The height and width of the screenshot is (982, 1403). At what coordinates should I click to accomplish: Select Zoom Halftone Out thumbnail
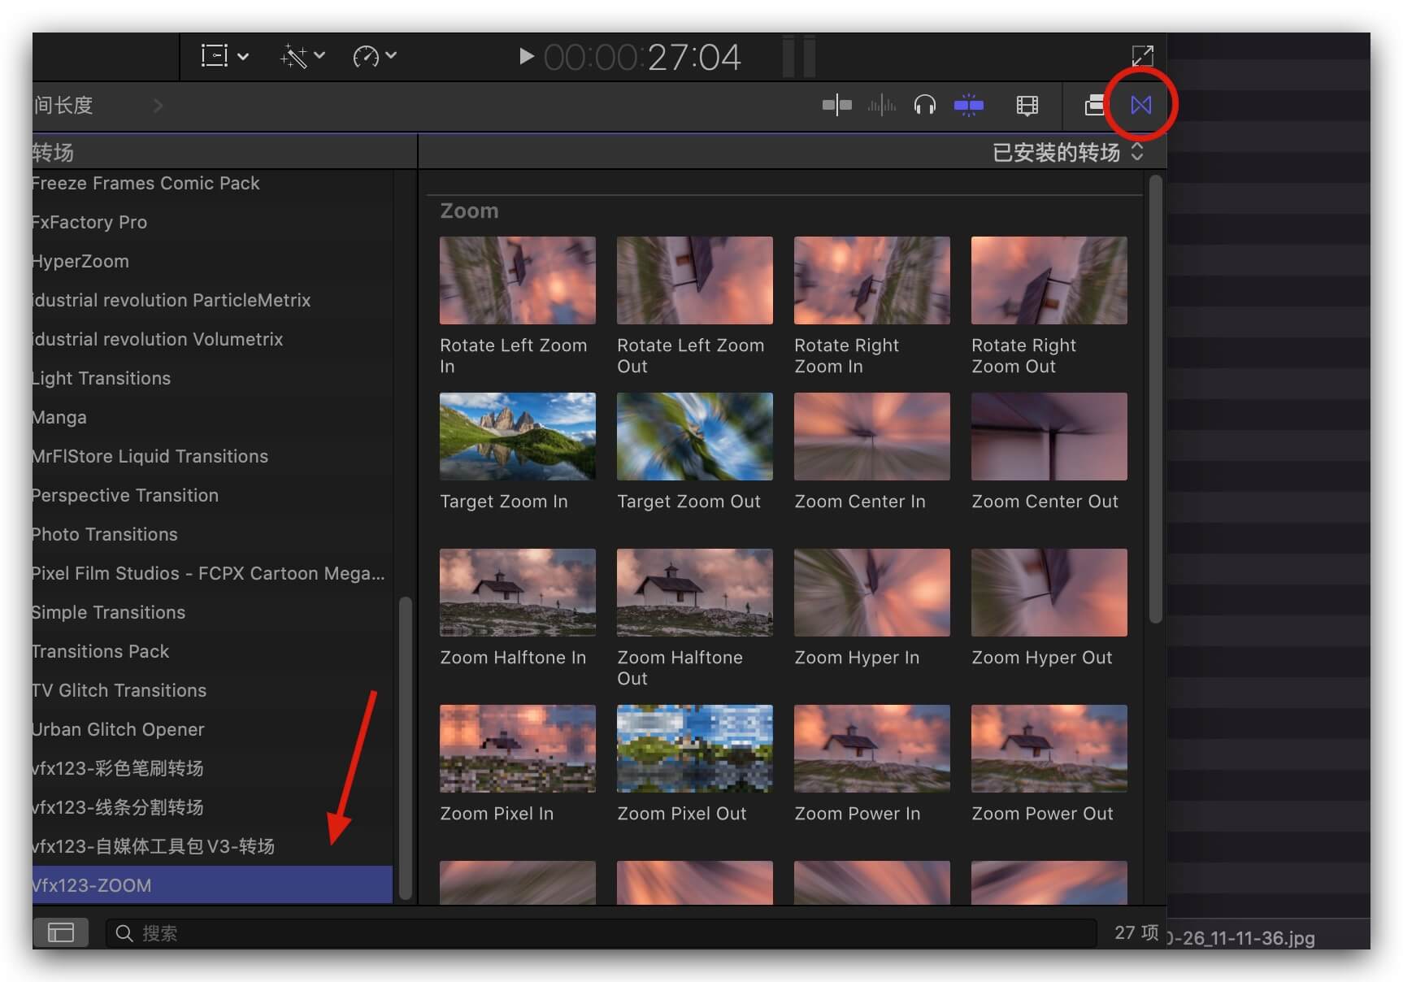tap(695, 593)
